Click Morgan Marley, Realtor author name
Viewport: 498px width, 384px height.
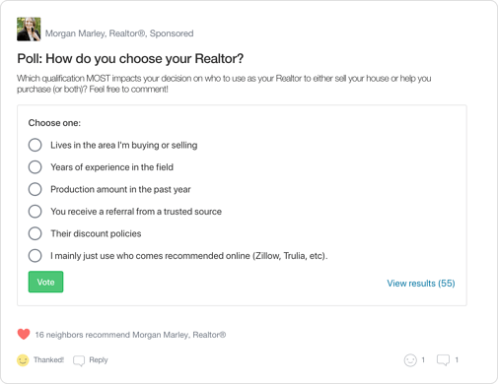96,33
